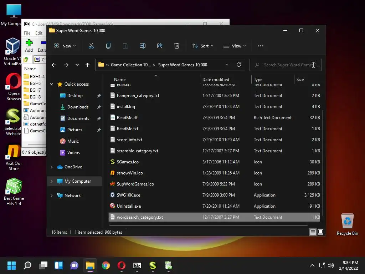The height and width of the screenshot is (274, 365).
Task: Select the Uninstall.exe application
Action: (129, 206)
